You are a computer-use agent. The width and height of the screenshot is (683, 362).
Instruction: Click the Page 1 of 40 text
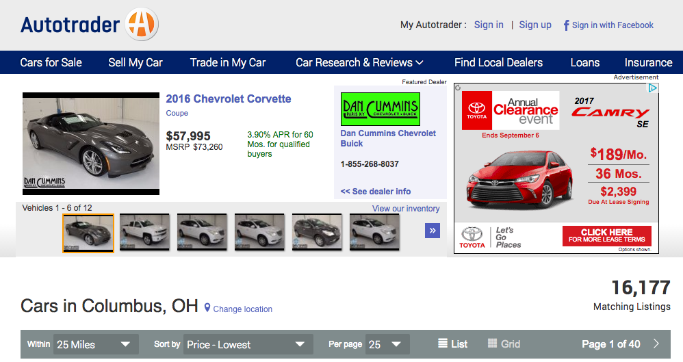point(610,344)
